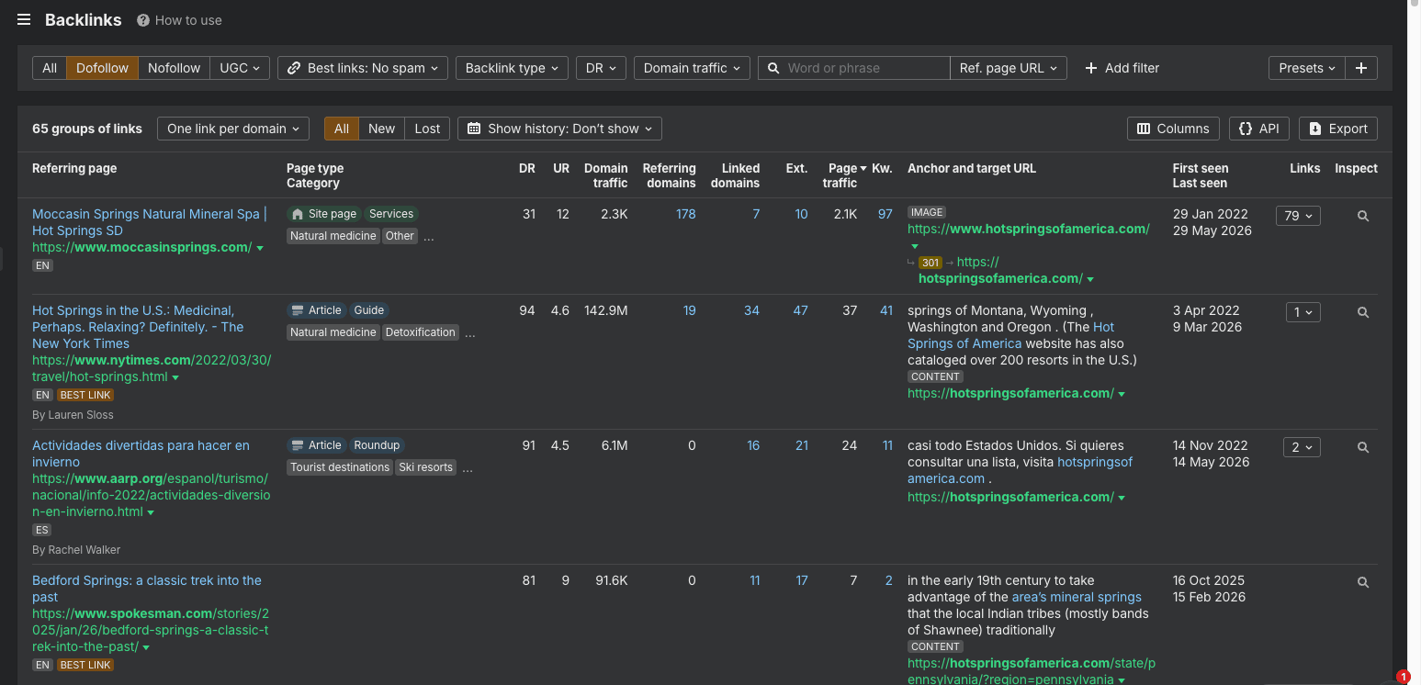1421x685 pixels.
Task: Click the BEST LINK badge under nytimes.com
Action: tap(85, 395)
